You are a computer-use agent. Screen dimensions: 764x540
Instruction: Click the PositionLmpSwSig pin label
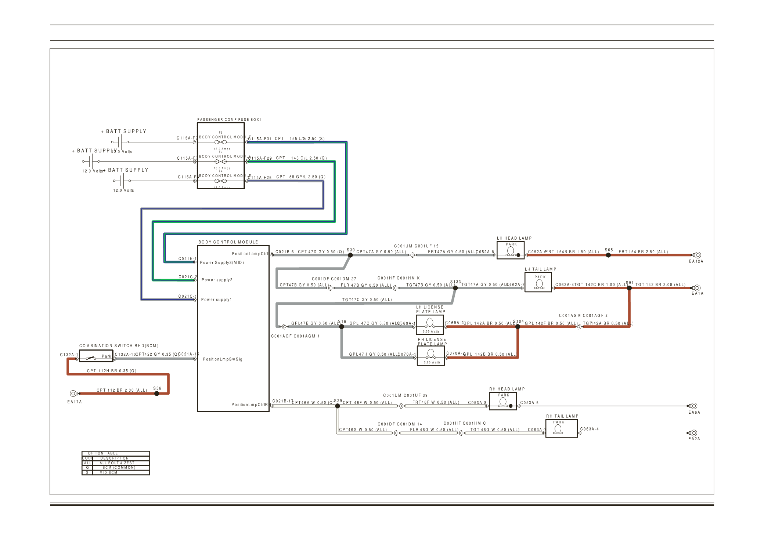(223, 359)
